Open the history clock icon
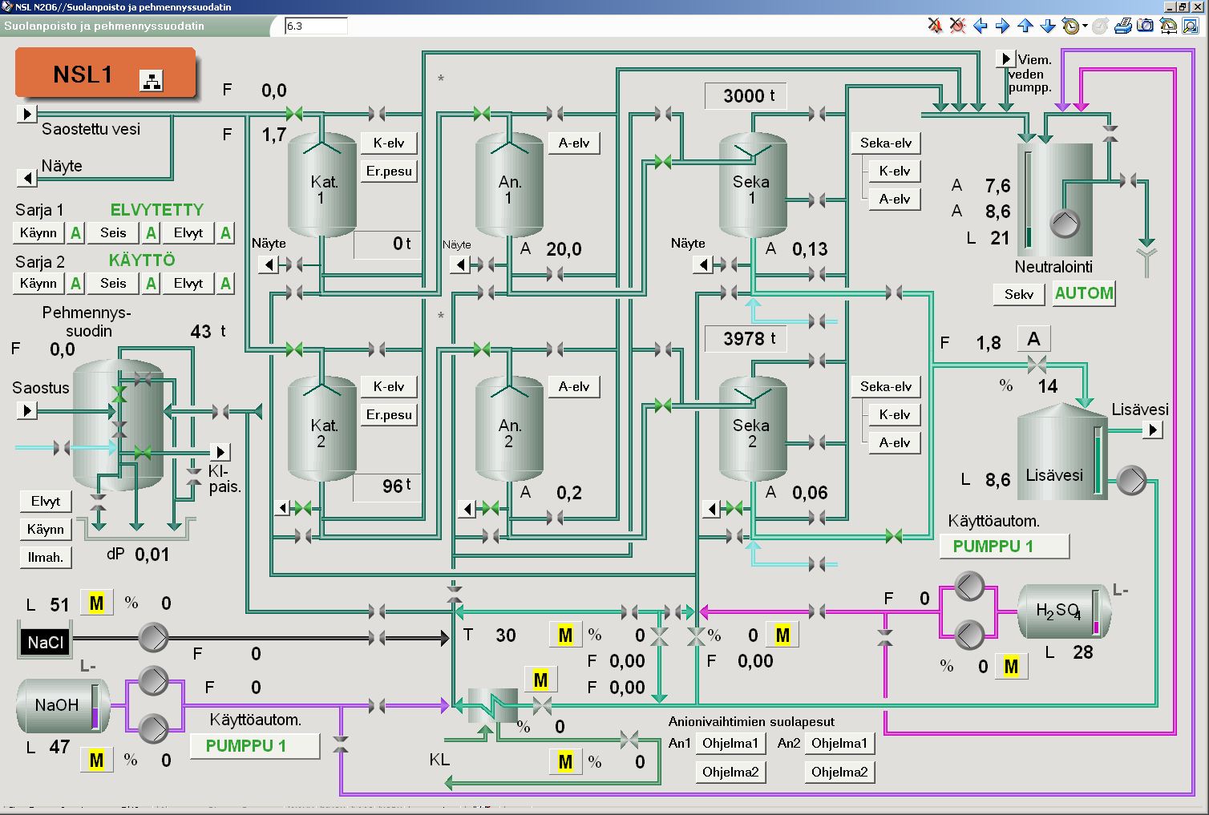Image resolution: width=1209 pixels, height=815 pixels. coord(1070,26)
